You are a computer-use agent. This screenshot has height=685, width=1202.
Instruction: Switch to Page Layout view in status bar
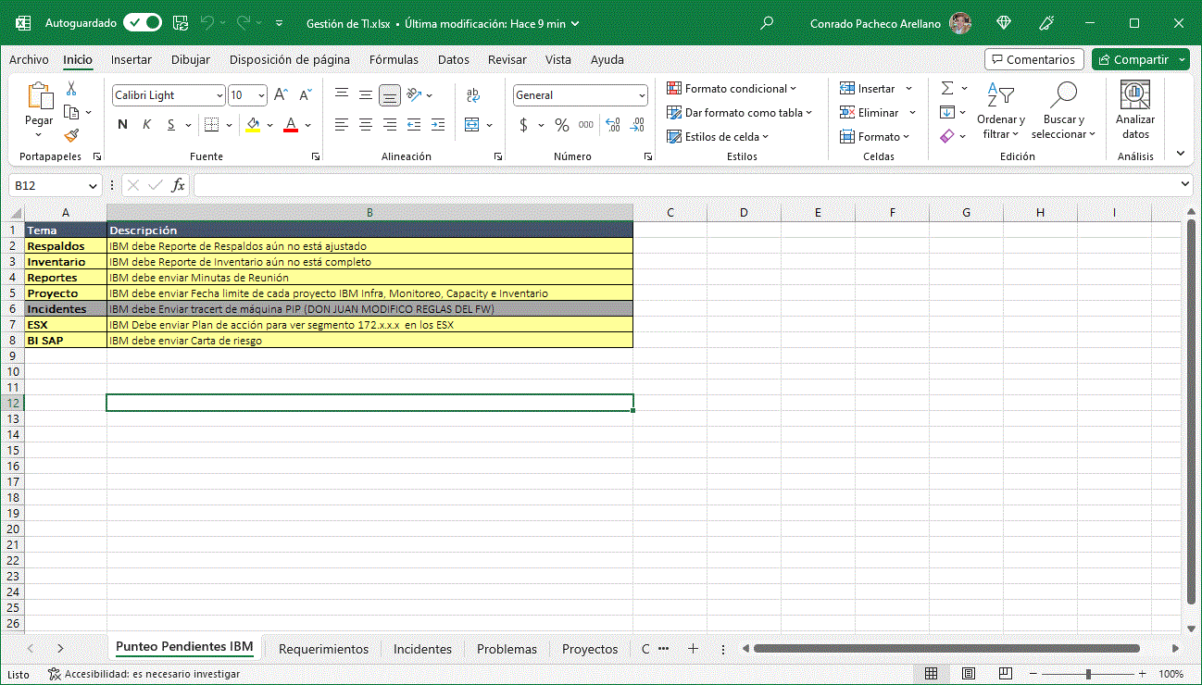(969, 674)
